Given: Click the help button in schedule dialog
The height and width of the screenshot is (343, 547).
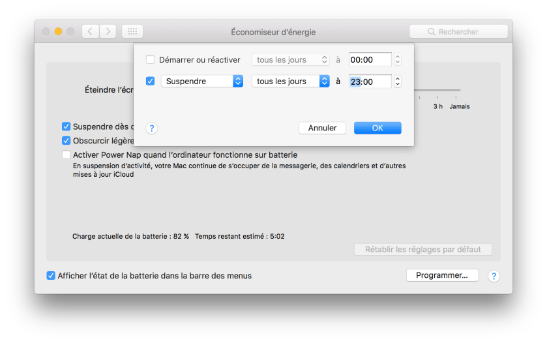Looking at the screenshot, I should [151, 128].
